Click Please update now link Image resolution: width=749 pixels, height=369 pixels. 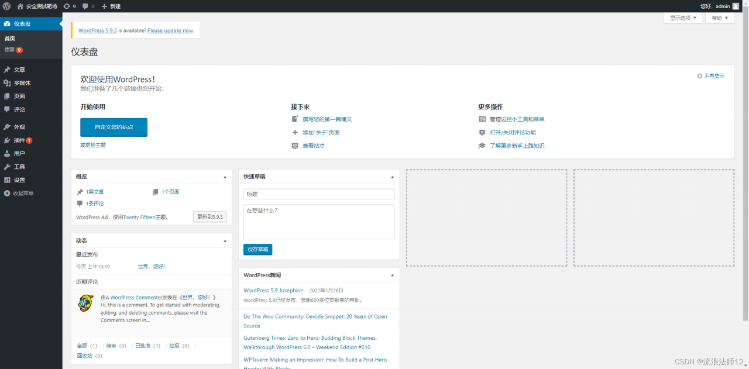[x=170, y=30]
